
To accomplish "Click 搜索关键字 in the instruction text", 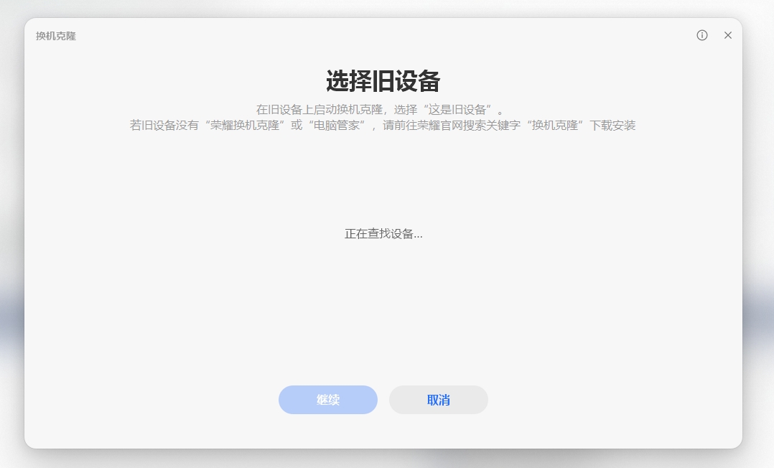I will [x=492, y=125].
